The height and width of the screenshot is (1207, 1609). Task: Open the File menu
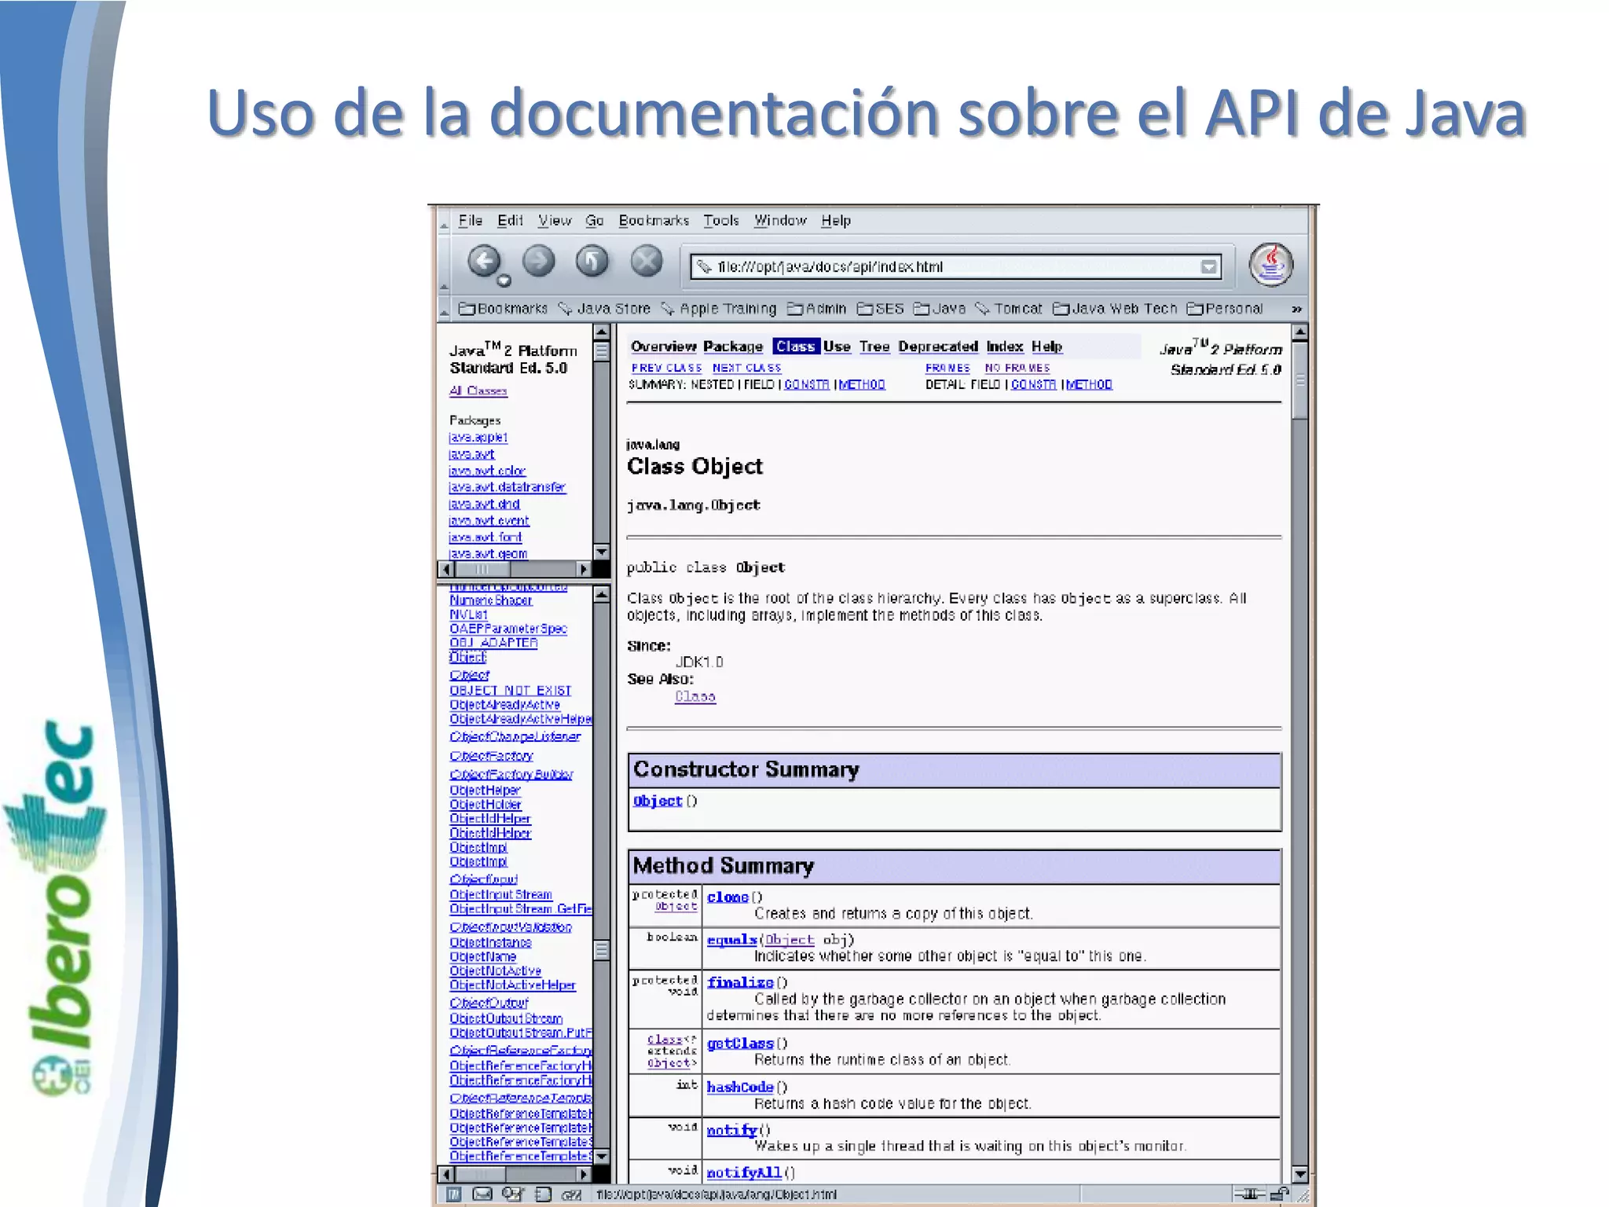pyautogui.click(x=471, y=221)
